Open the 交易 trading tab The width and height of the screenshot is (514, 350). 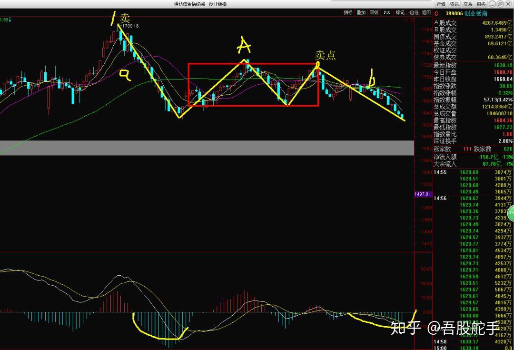click(468, 4)
